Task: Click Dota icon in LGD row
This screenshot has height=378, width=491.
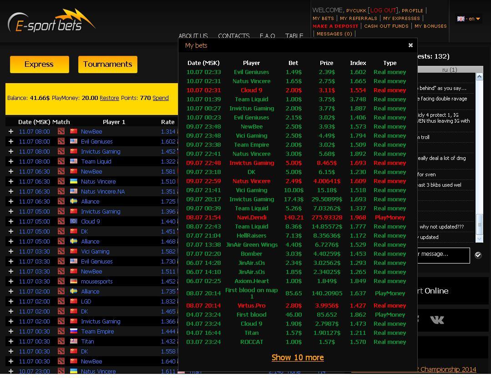Action: coord(61,301)
